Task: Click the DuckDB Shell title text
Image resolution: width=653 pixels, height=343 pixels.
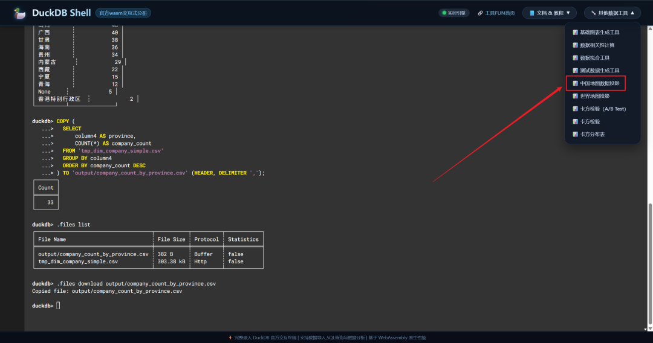Action: click(60, 13)
